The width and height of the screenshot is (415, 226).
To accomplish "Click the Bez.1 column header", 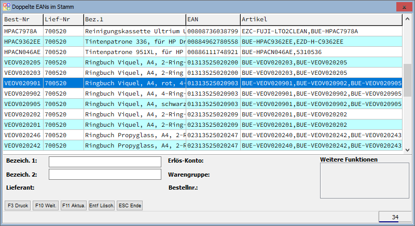I will coord(134,19).
